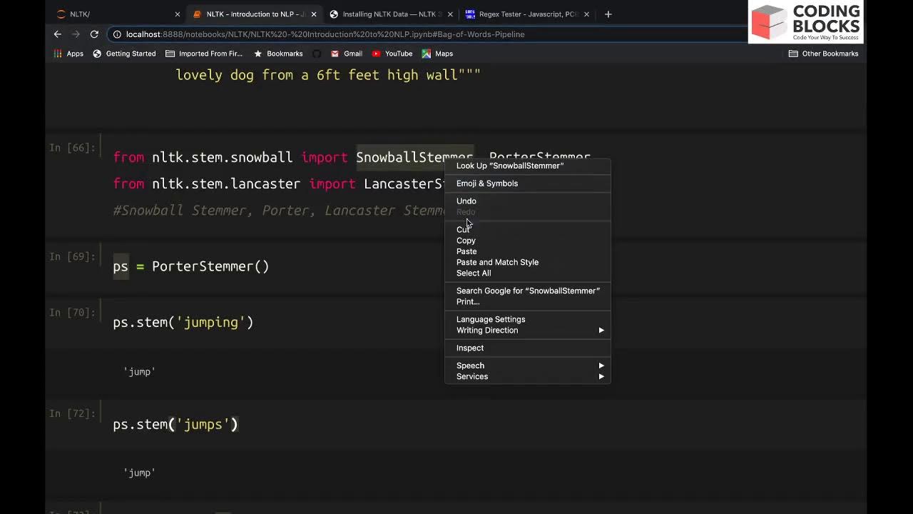913x514 pixels.
Task: Select Copy in the context menu
Action: (528, 241)
